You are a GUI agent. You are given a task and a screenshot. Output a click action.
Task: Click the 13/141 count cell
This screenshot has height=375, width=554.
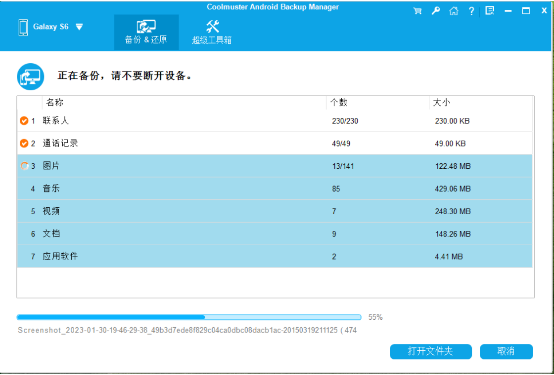click(343, 166)
